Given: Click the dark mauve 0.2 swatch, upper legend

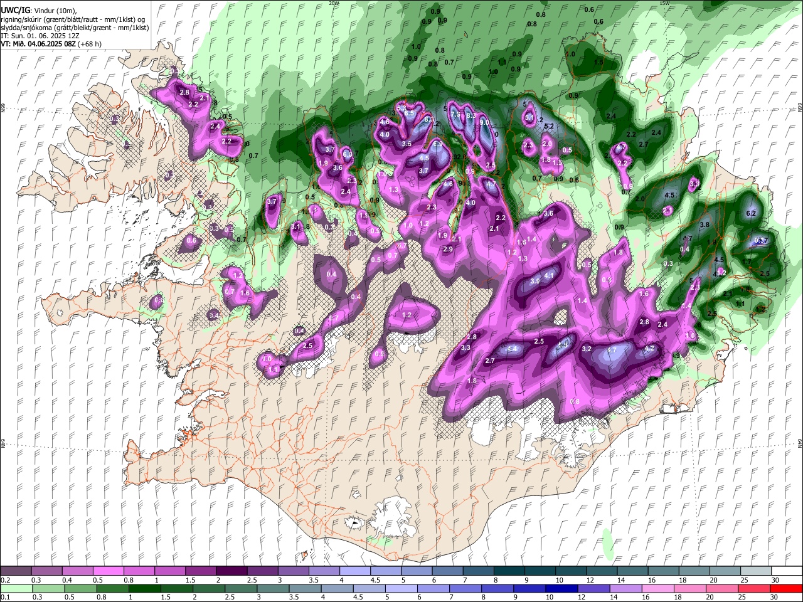Looking at the screenshot, I should (16, 571).
